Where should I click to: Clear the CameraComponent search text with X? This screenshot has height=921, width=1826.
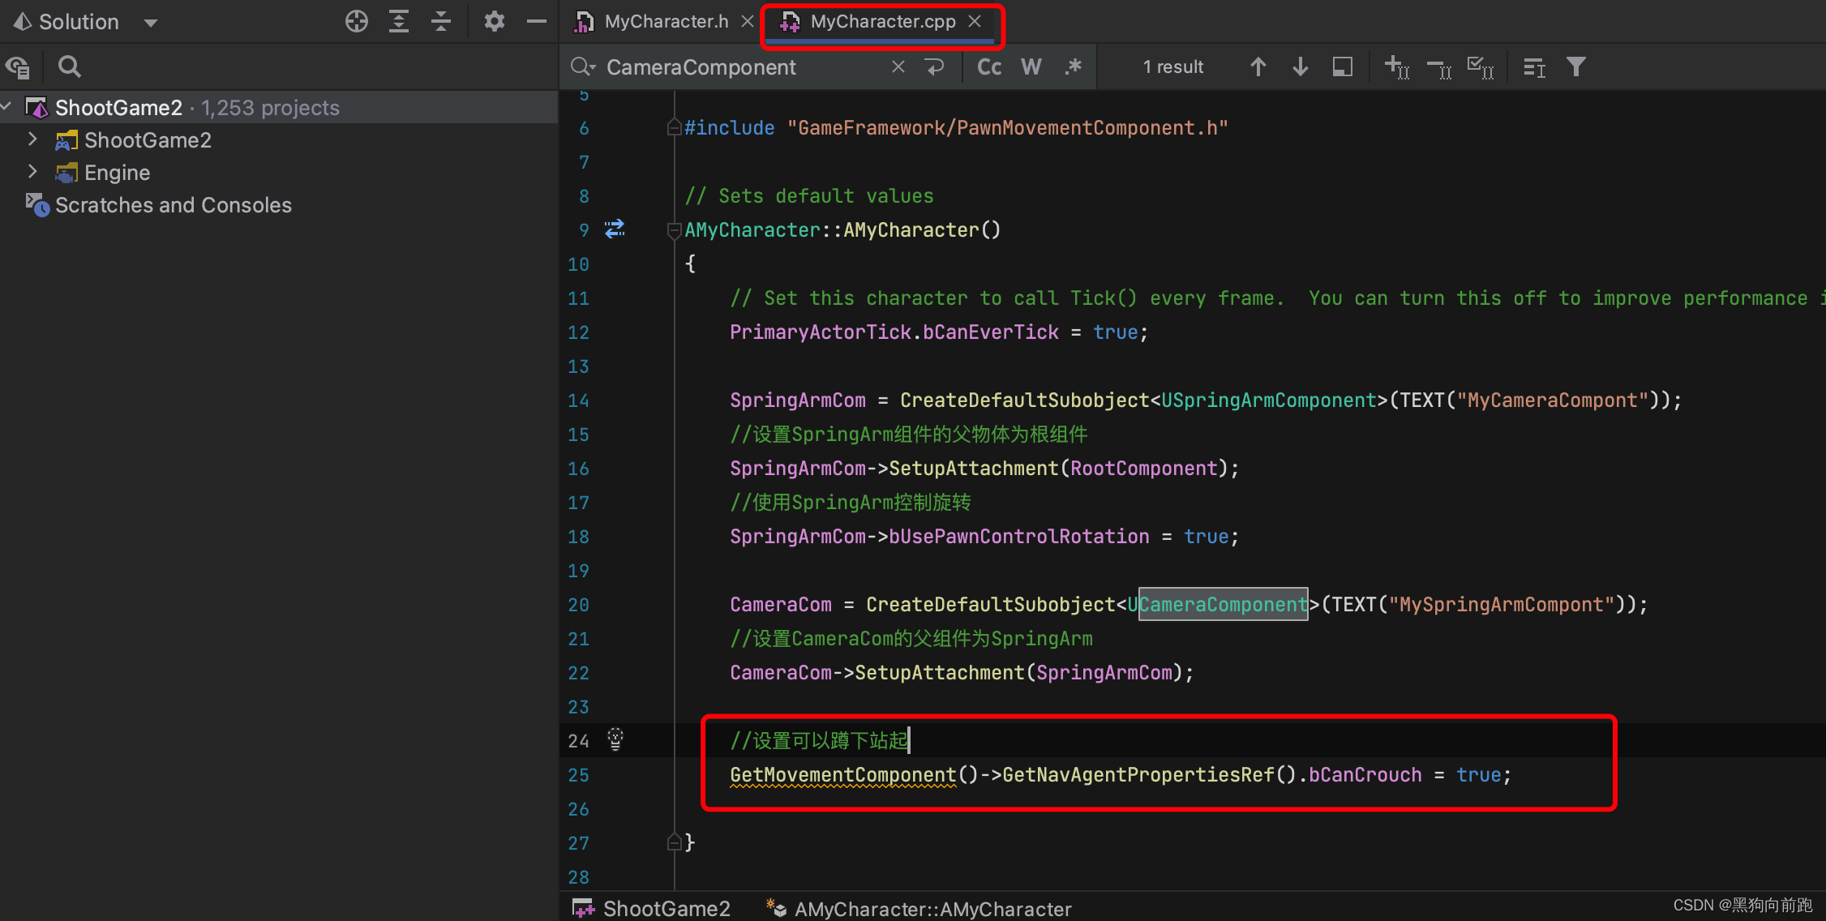898,66
